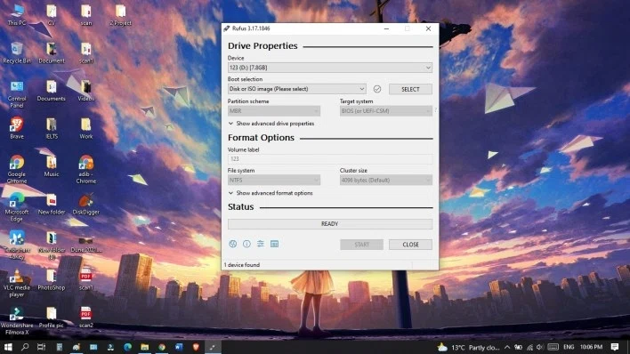This screenshot has width=630, height=354.
Task: Open Microsoft Edge from the taskbar
Action: pyautogui.click(x=128, y=347)
